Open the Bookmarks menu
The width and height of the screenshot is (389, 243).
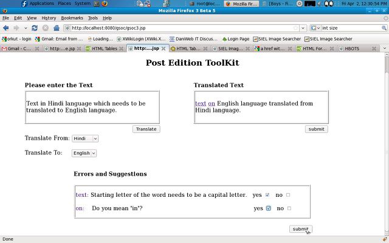point(72,18)
